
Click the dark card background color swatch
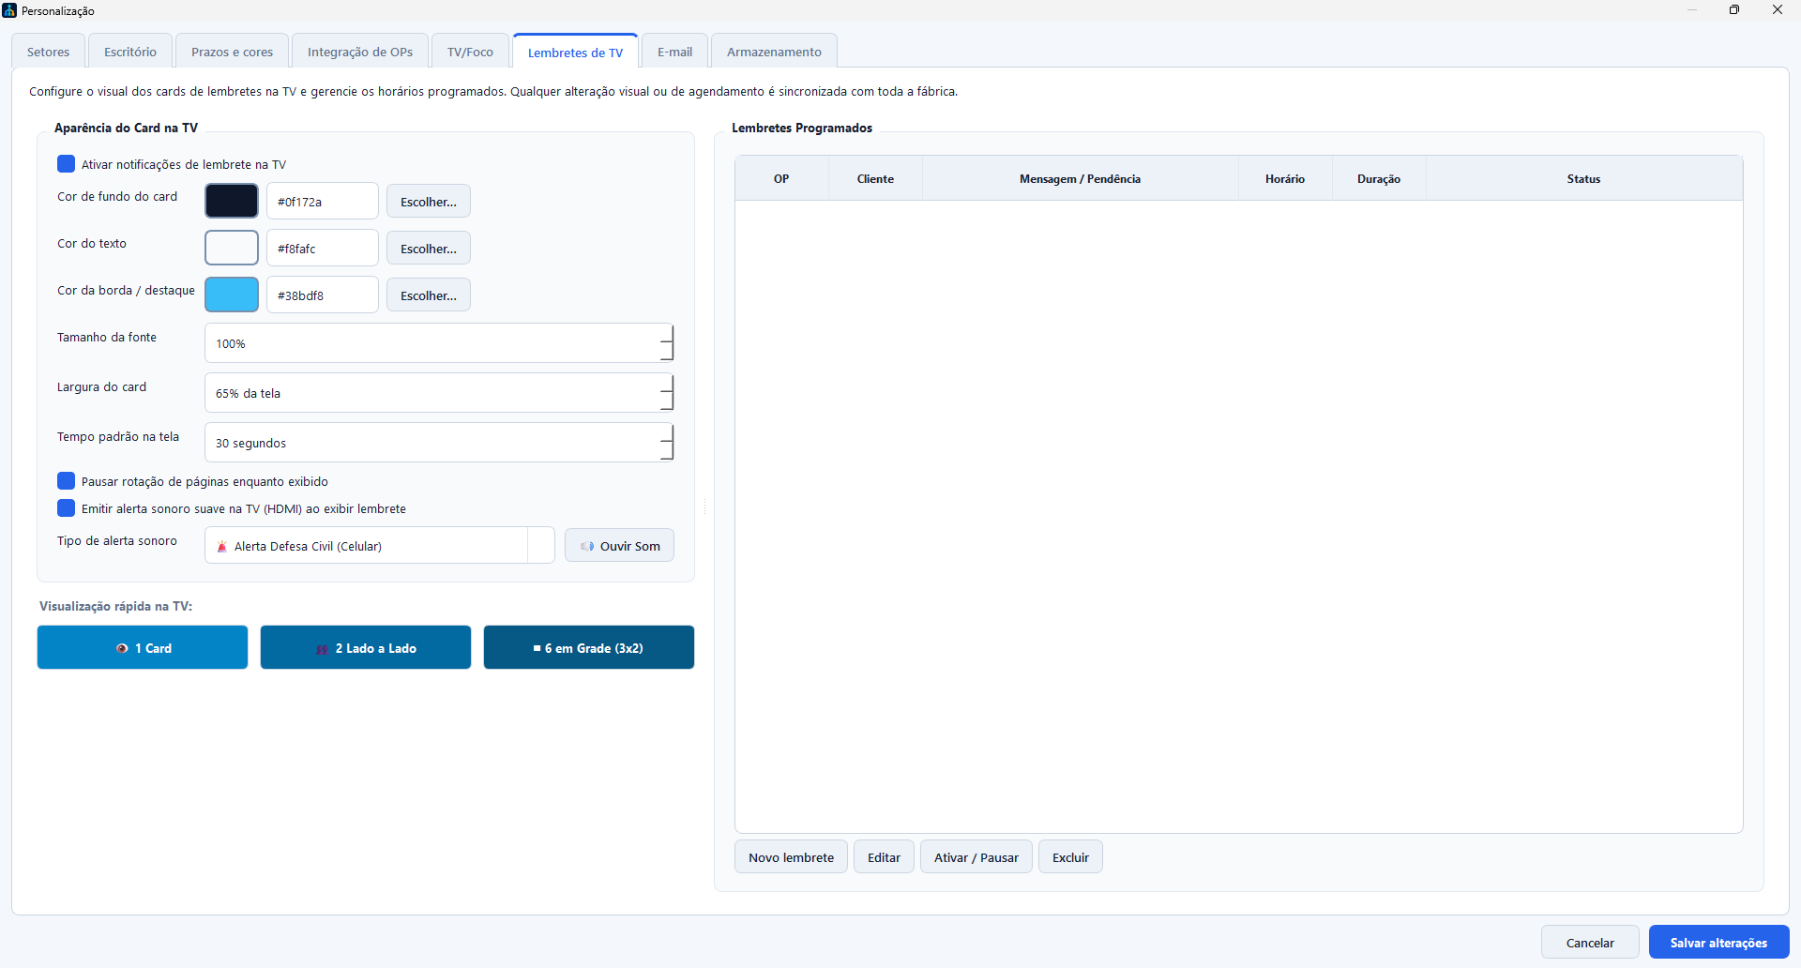pyautogui.click(x=232, y=201)
